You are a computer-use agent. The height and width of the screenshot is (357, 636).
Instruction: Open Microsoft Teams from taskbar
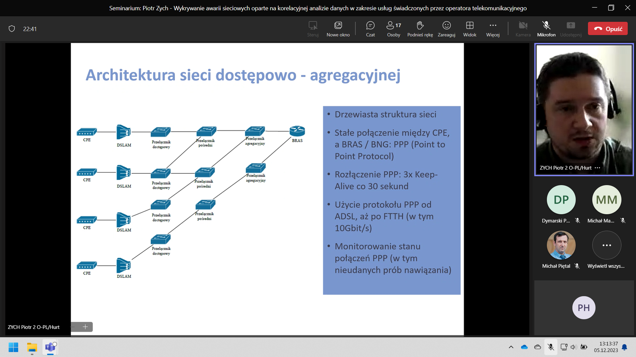50,347
